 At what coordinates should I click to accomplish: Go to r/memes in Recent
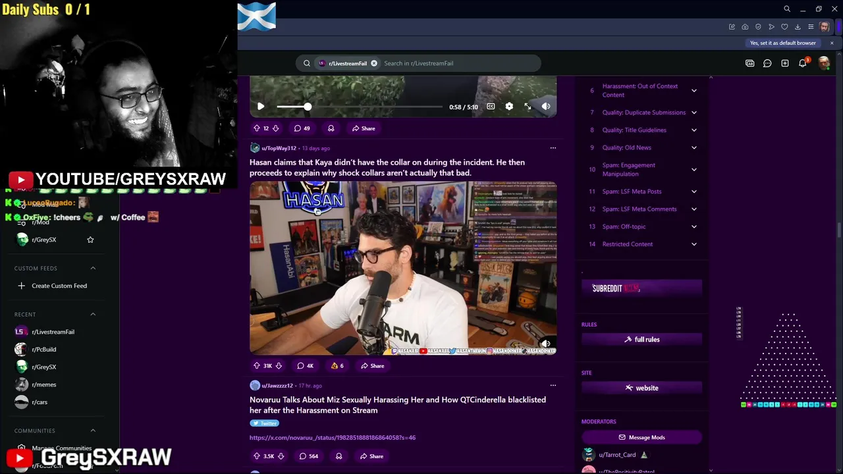(43, 385)
